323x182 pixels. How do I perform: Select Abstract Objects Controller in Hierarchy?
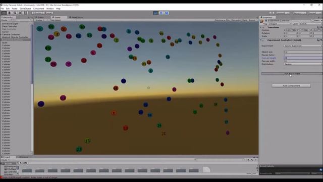15,37
